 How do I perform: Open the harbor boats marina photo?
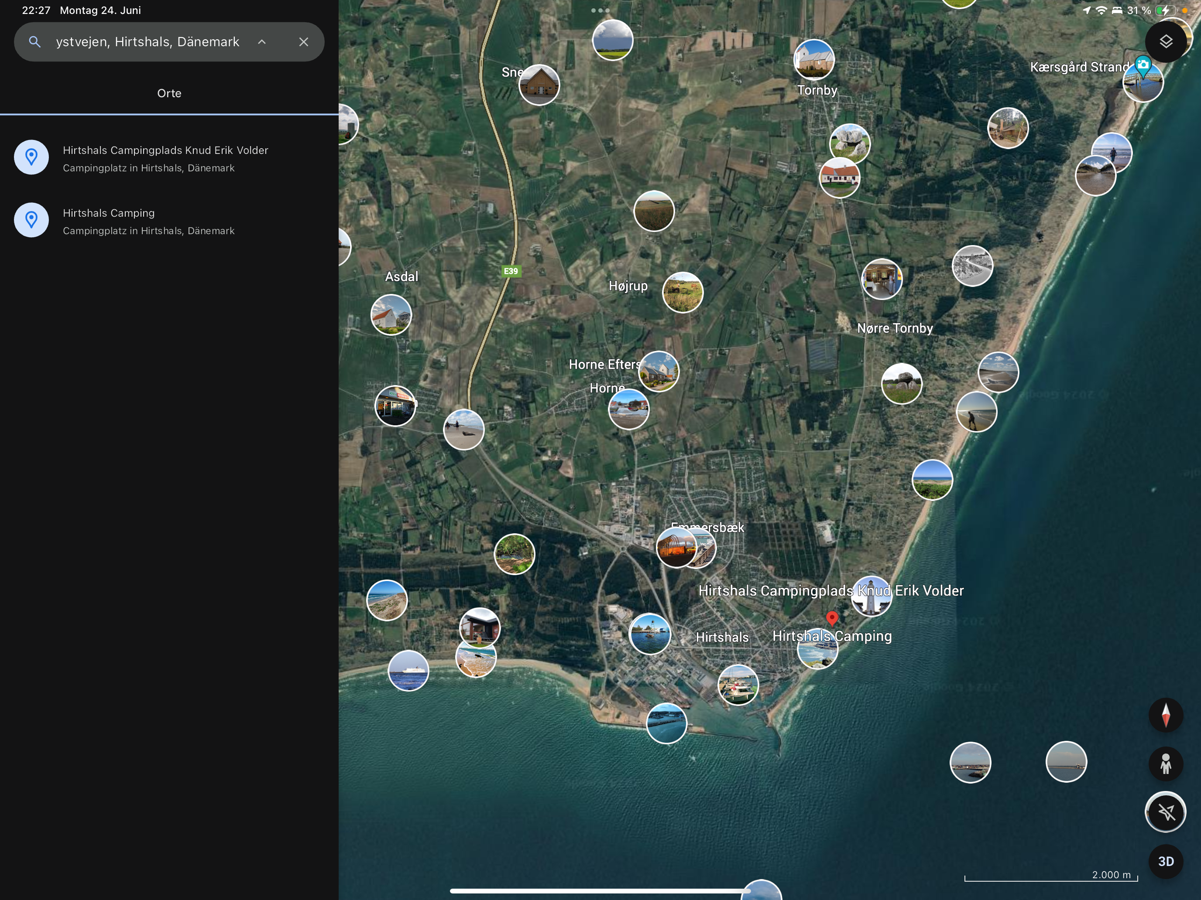coord(738,685)
